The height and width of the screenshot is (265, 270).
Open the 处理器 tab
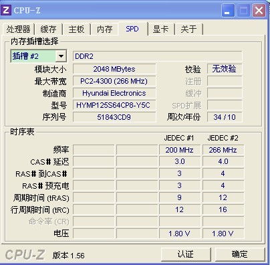coord(18,29)
